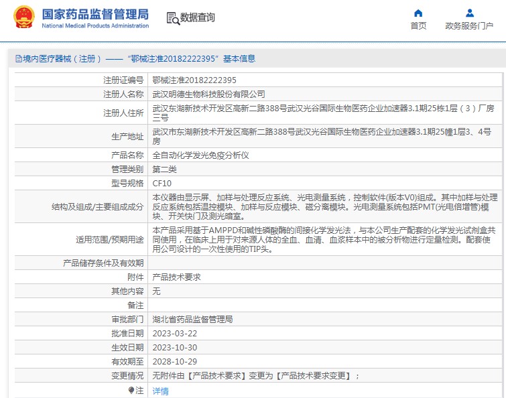
Task: Click the 产品储存条件及有效期 row label
Action: tap(103, 263)
